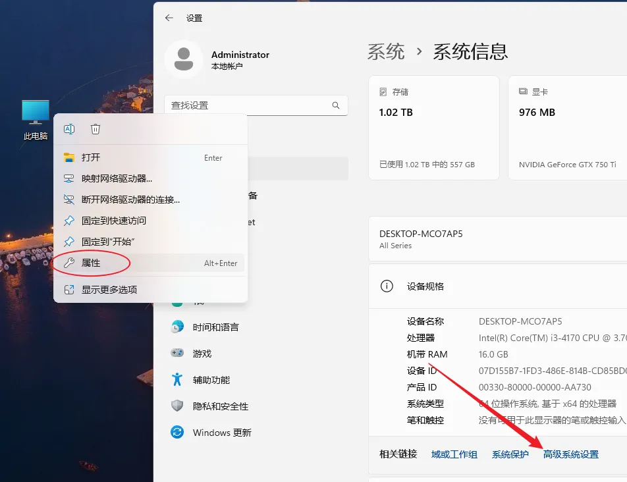
Task: Click the Administrator account name
Action: 240,55
